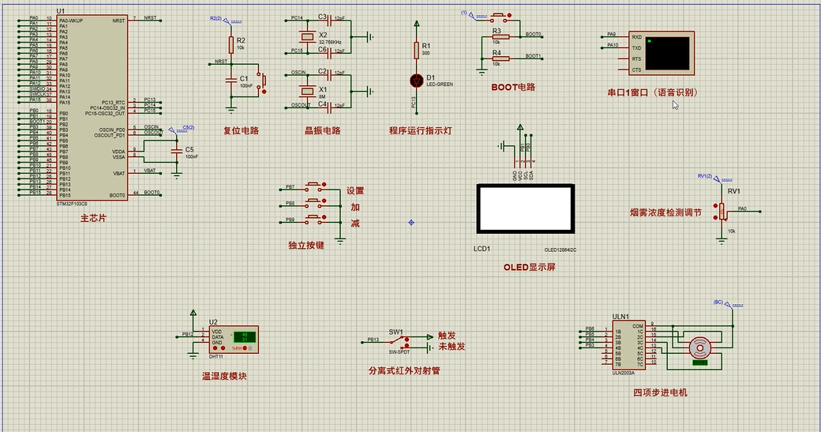Click the SW-SPDT part label
This screenshot has width=821, height=432.
tap(399, 352)
